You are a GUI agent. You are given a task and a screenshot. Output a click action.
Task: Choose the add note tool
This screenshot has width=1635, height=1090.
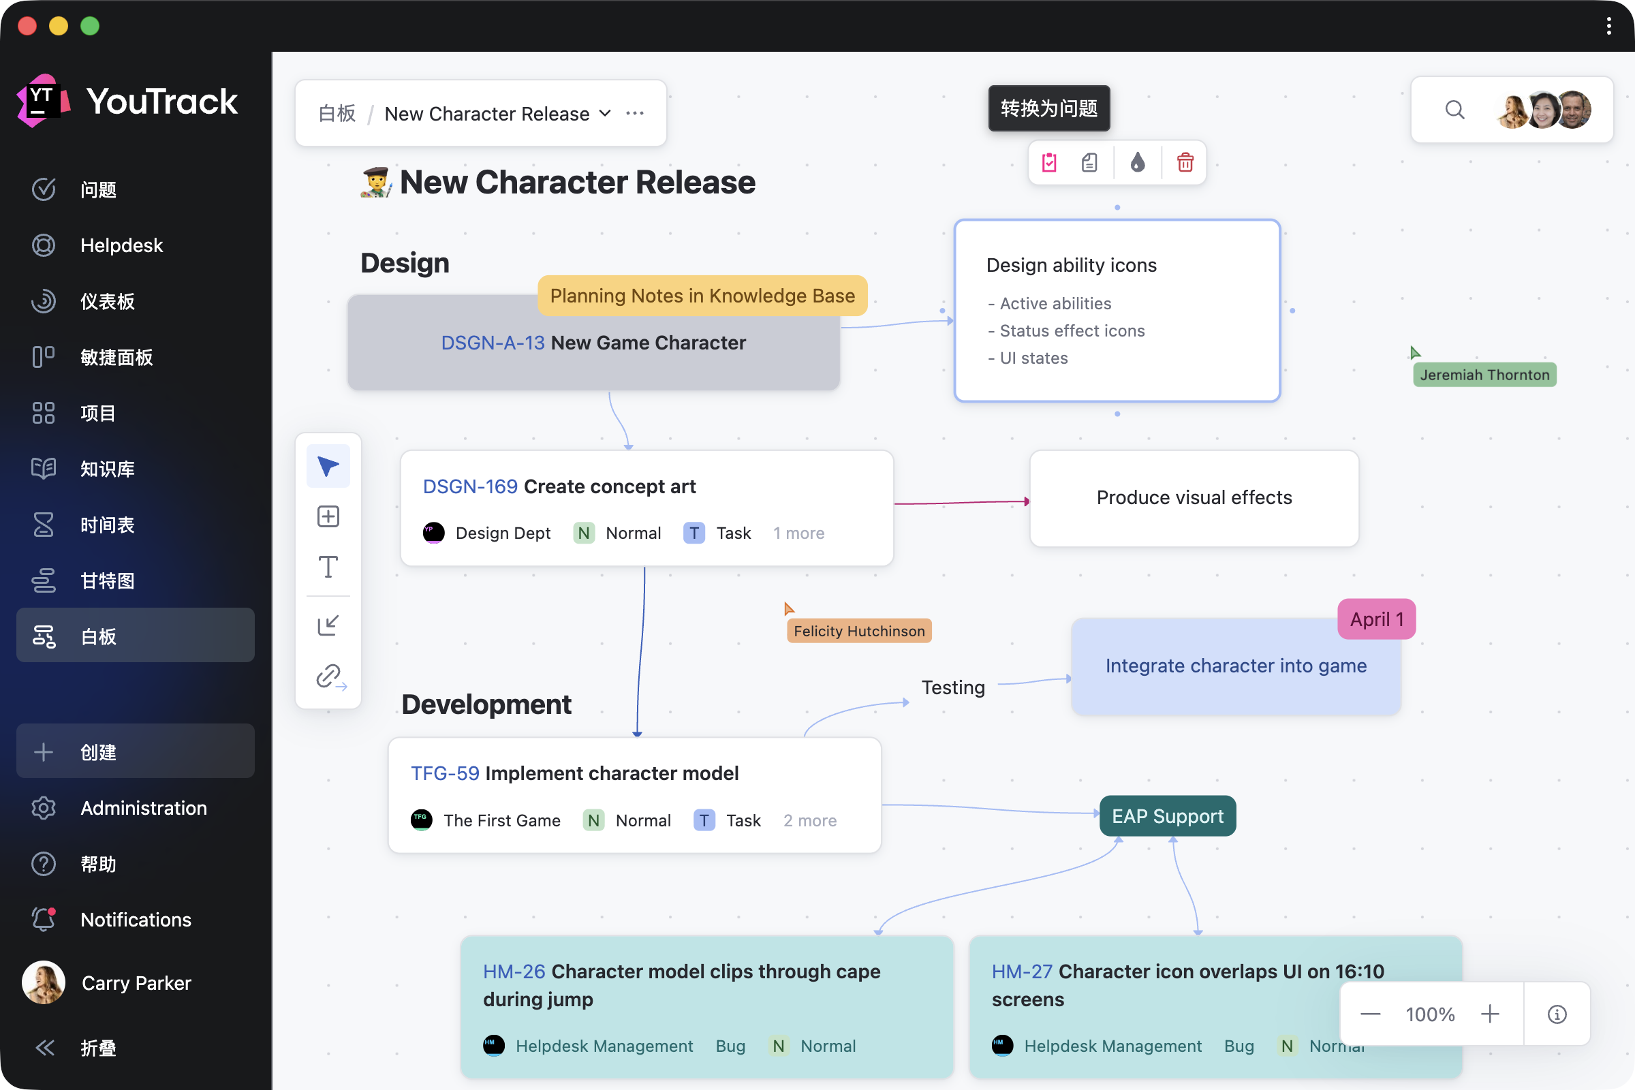[x=328, y=516]
